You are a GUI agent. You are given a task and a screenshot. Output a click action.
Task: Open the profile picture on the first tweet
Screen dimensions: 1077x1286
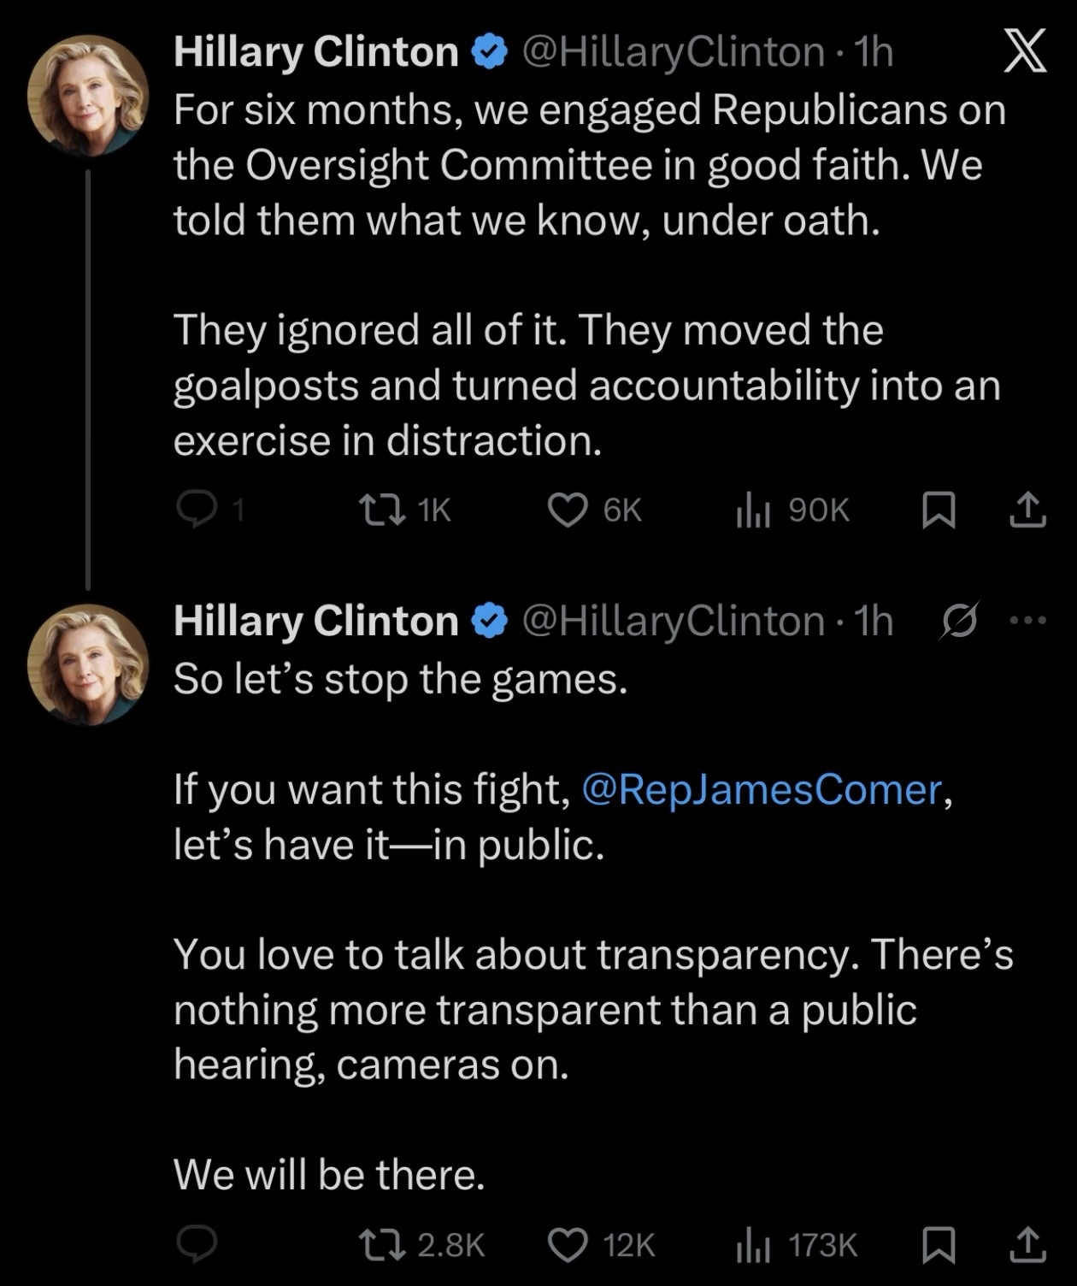click(88, 95)
